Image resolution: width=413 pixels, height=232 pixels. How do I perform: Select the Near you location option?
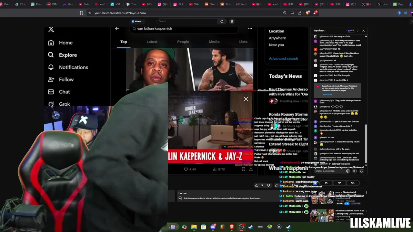276,45
